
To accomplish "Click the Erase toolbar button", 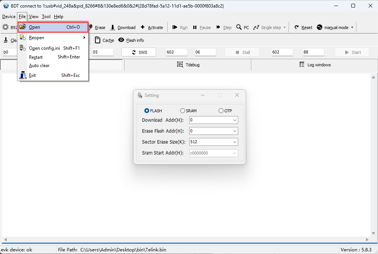I will (x=97, y=28).
